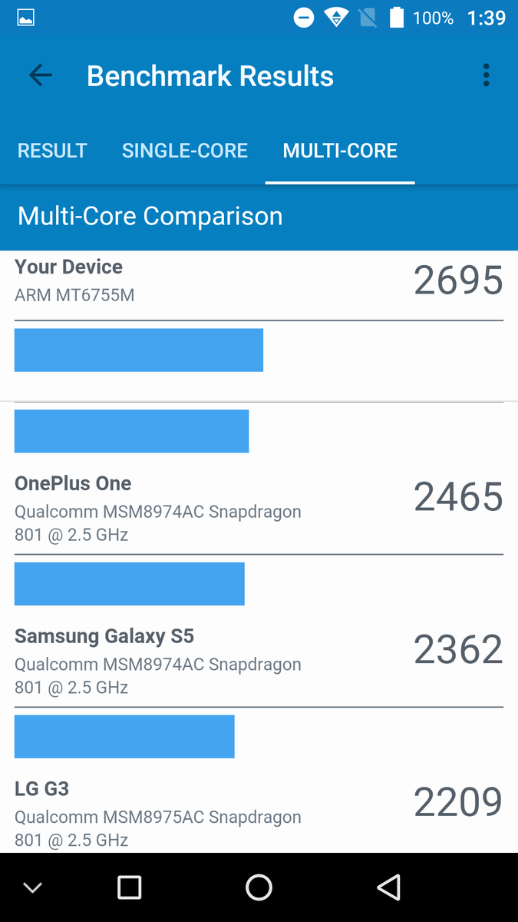Tap the battery status icon
Image resolution: width=518 pixels, height=922 pixels.
(396, 18)
